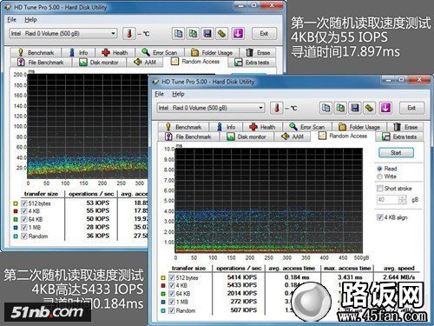Open options tag icon in front window
Image resolution: width=434 pixels, height=326 pixels.
(x=370, y=108)
